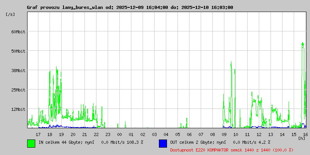Click the '02' hour label on x-axis

[143, 134]
